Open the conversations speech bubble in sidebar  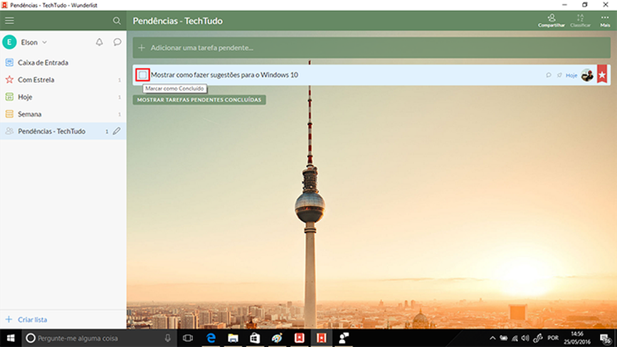point(117,42)
